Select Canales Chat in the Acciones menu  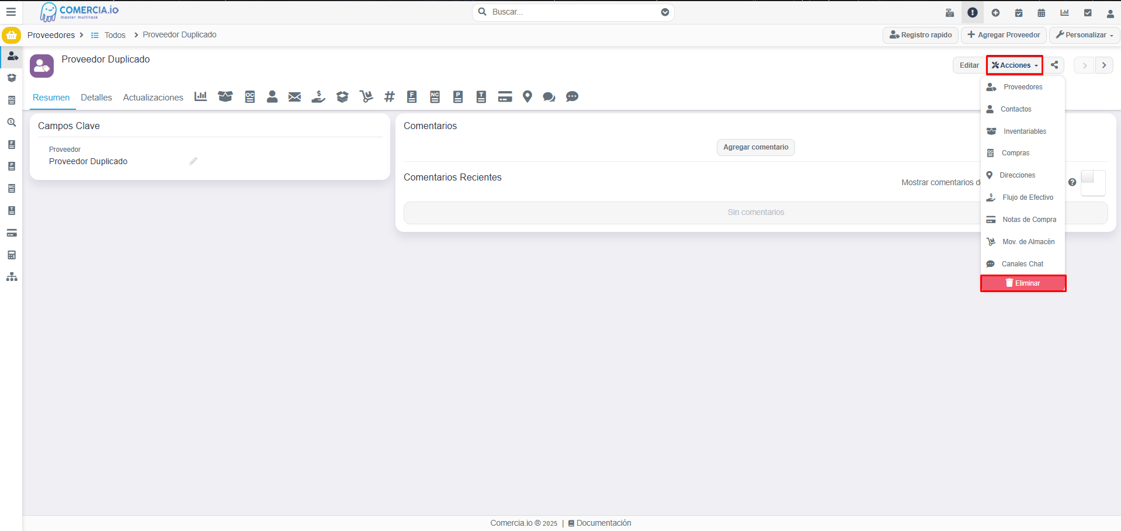[x=1023, y=264]
